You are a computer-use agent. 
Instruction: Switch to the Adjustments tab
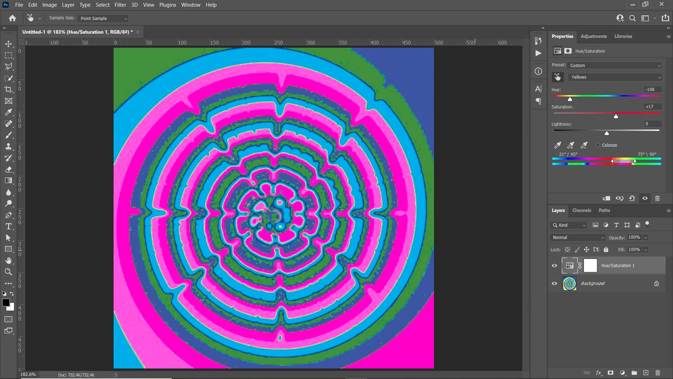pyautogui.click(x=593, y=36)
